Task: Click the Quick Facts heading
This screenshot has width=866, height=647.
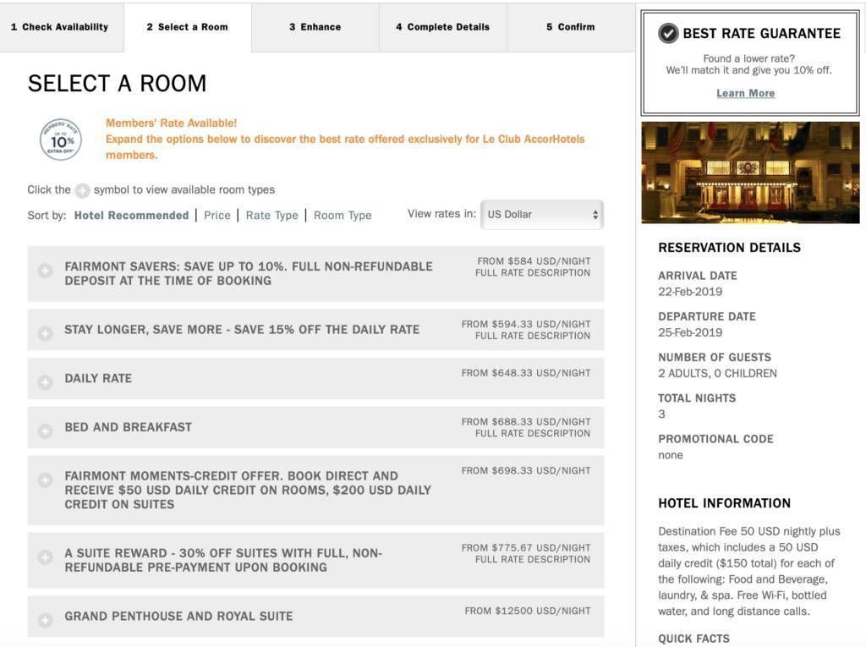Action: [693, 639]
